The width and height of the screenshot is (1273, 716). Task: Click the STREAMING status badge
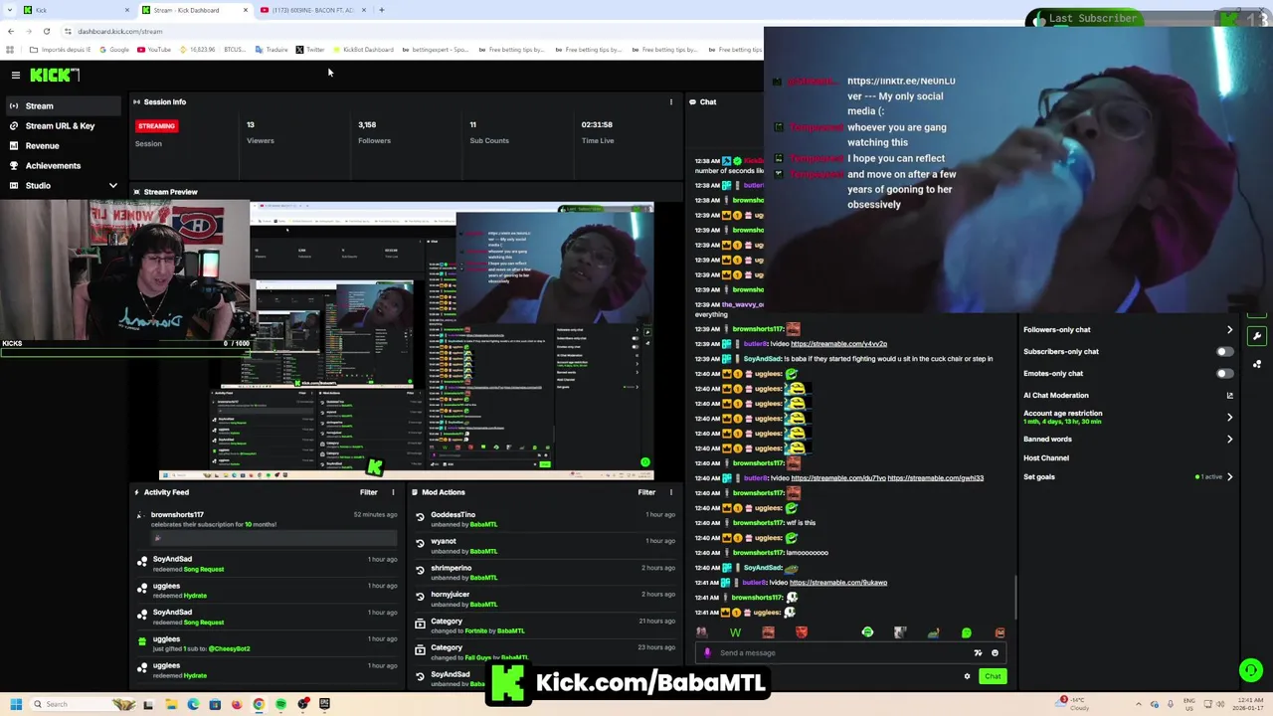click(156, 125)
